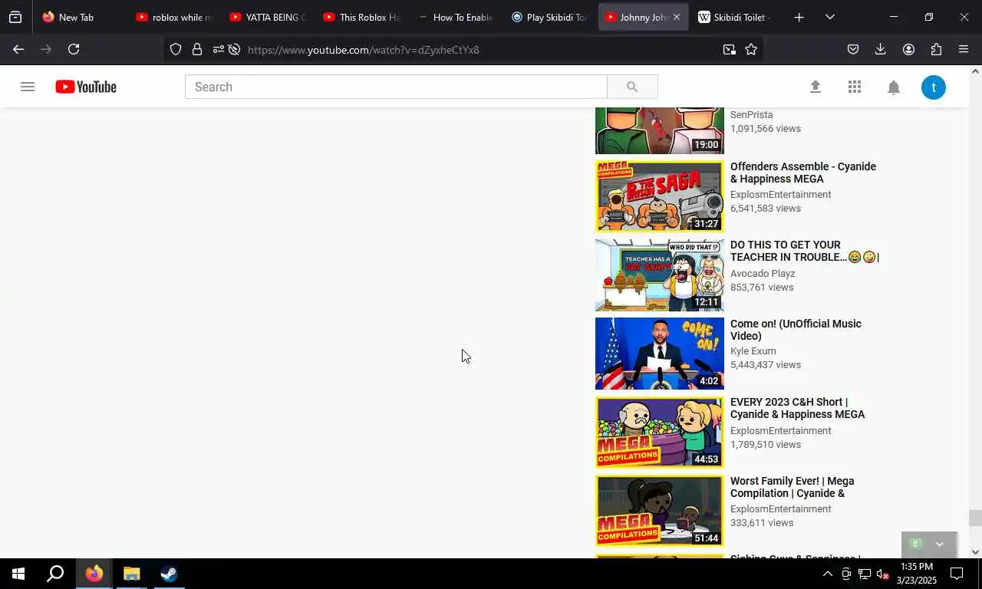Open muted volume tray icon
Image resolution: width=982 pixels, height=589 pixels.
pos(883,574)
